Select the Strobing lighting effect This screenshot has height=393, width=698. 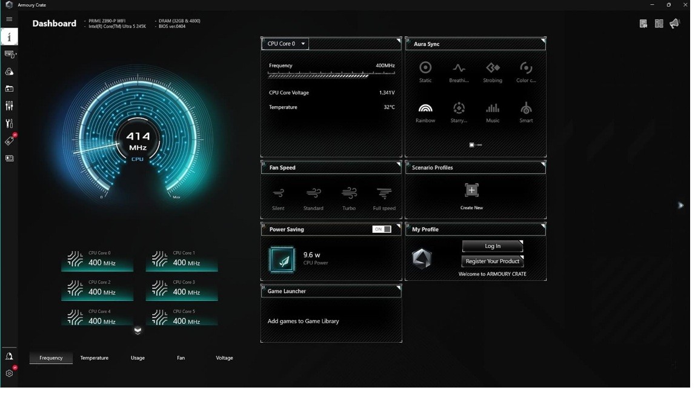click(x=493, y=73)
